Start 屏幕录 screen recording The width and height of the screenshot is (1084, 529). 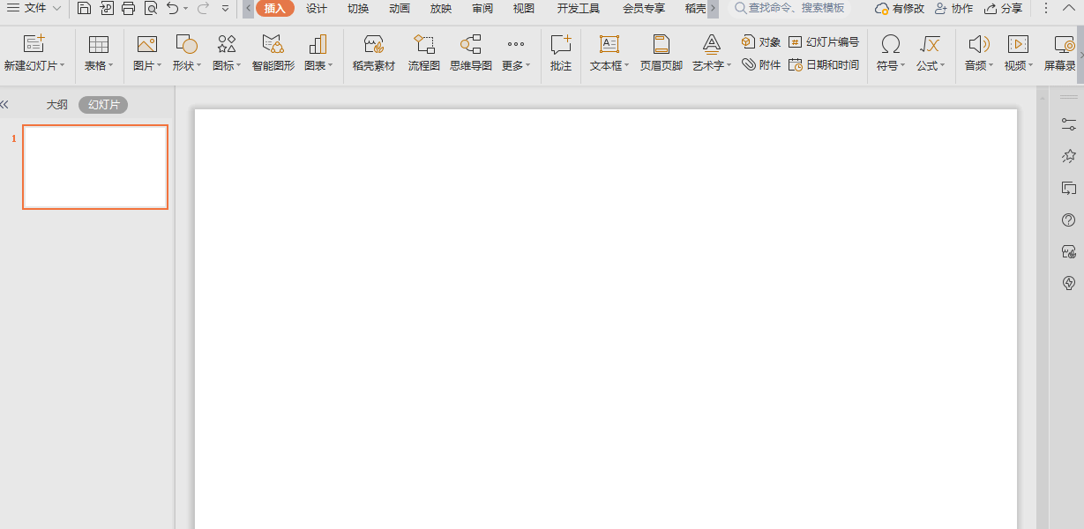tap(1061, 54)
